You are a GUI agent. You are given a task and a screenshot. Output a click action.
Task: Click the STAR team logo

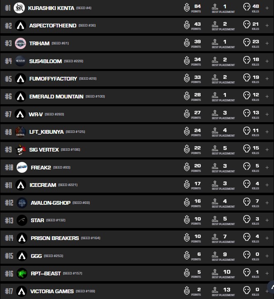coord(22,220)
